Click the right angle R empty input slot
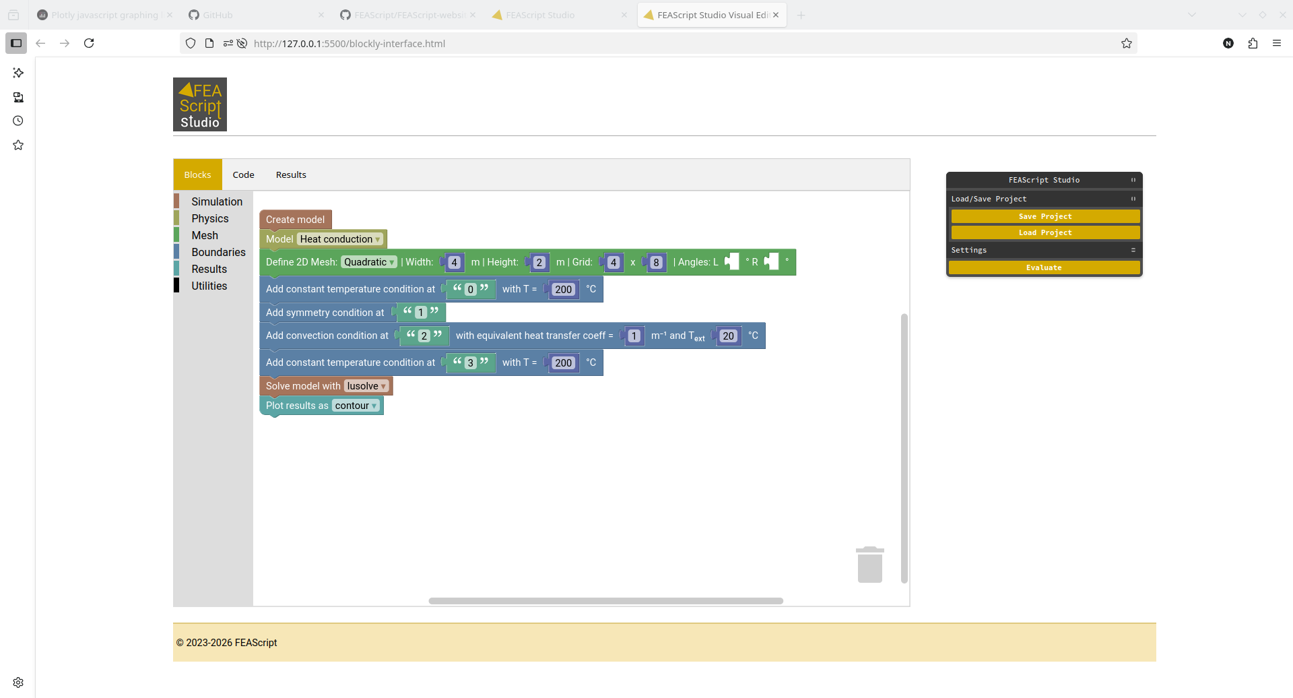This screenshot has height=698, width=1293. [x=772, y=261]
